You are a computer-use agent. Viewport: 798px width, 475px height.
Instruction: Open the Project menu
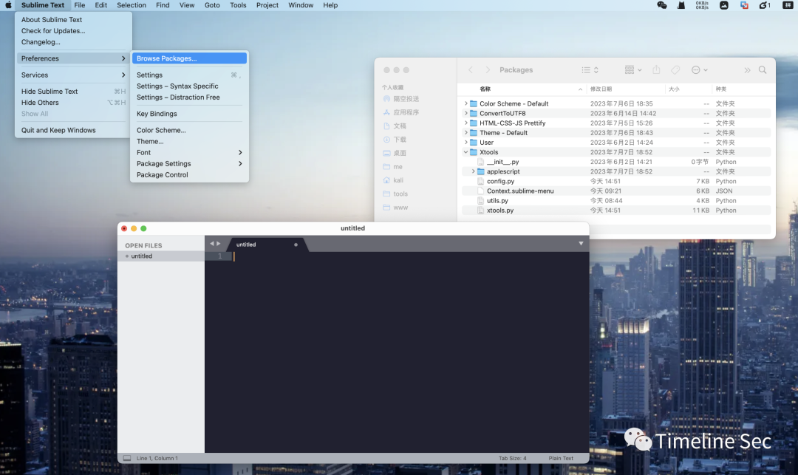(267, 5)
